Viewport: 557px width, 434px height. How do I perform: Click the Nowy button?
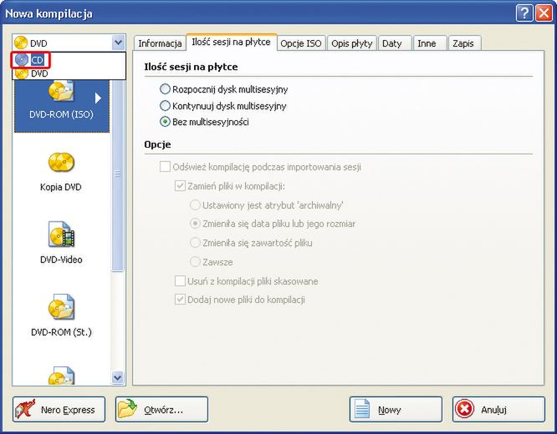(x=396, y=410)
